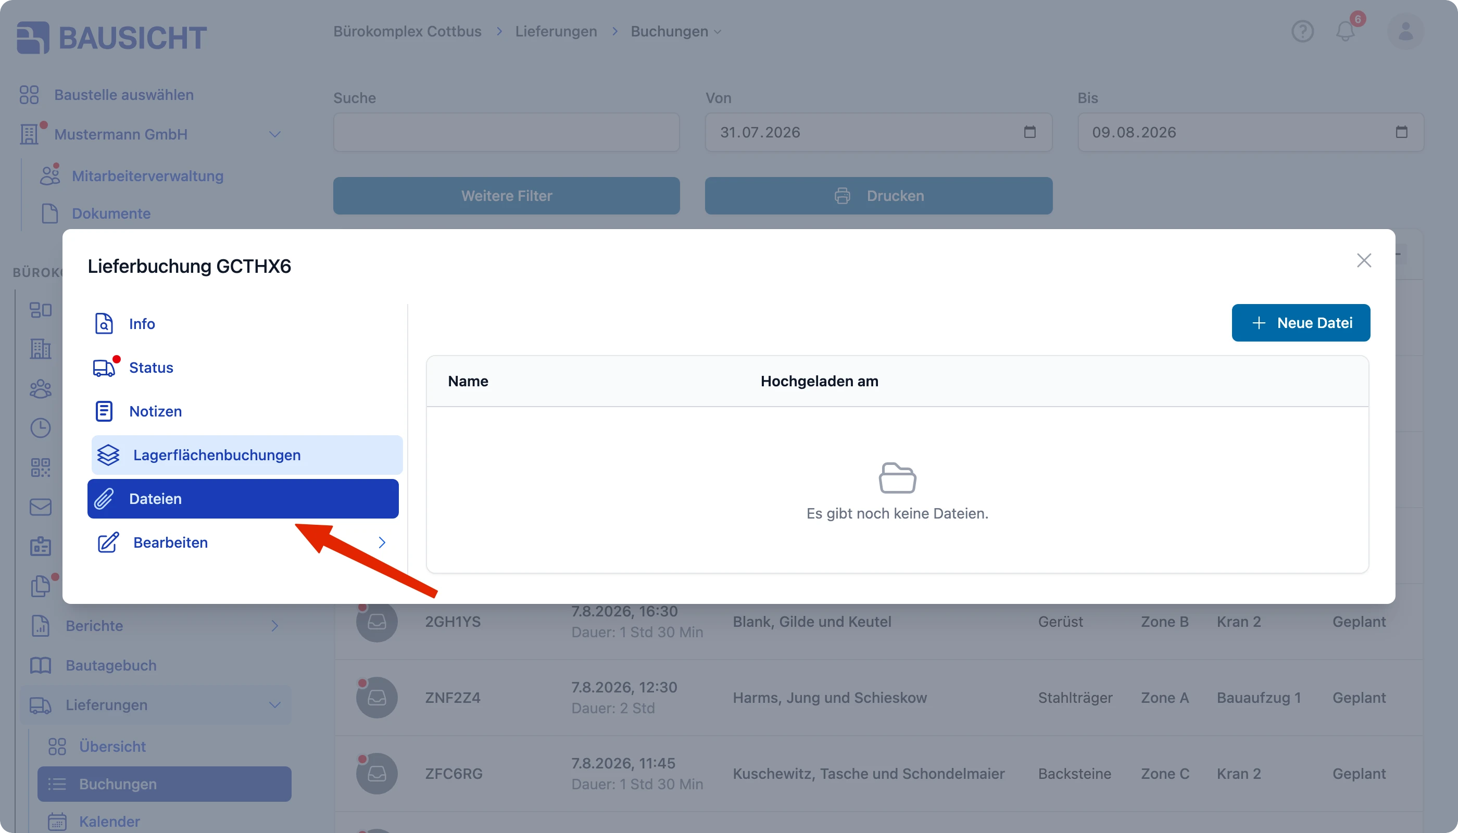
Task: Click the Notizen note icon
Action: 104,411
